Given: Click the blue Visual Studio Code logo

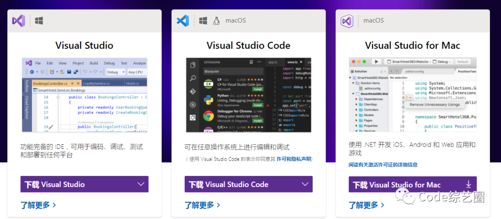Looking at the screenshot, I should point(183,21).
